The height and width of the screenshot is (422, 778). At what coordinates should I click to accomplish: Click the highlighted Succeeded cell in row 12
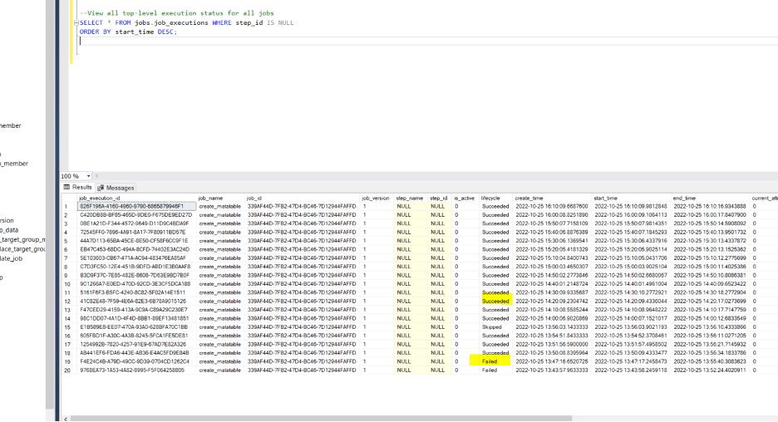(x=495, y=301)
